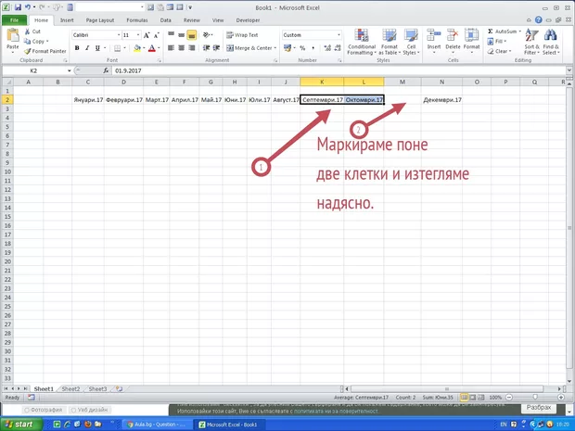Image resolution: width=575 pixels, height=431 pixels.
Task: Expand the Merge & Center arrow
Action: pyautogui.click(x=275, y=48)
